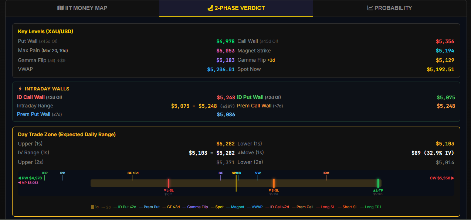Click the Spot Now price $5,192.51
The height and width of the screenshot is (220, 471).
[440, 69]
